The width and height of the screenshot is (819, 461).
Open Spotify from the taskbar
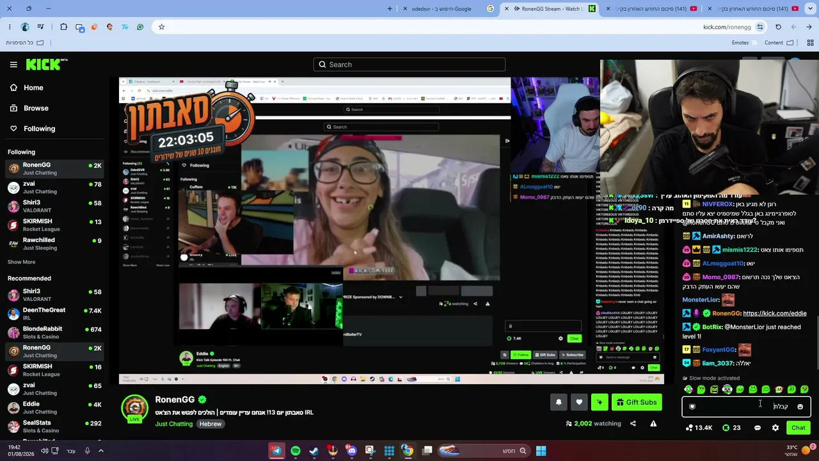296,451
